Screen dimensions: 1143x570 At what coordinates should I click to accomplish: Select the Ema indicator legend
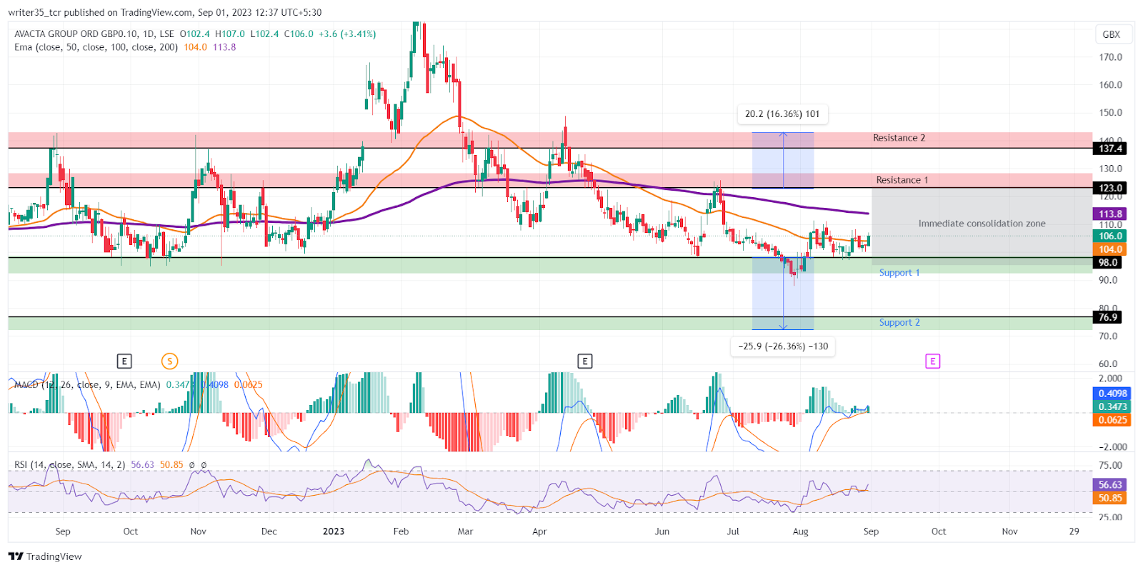96,47
